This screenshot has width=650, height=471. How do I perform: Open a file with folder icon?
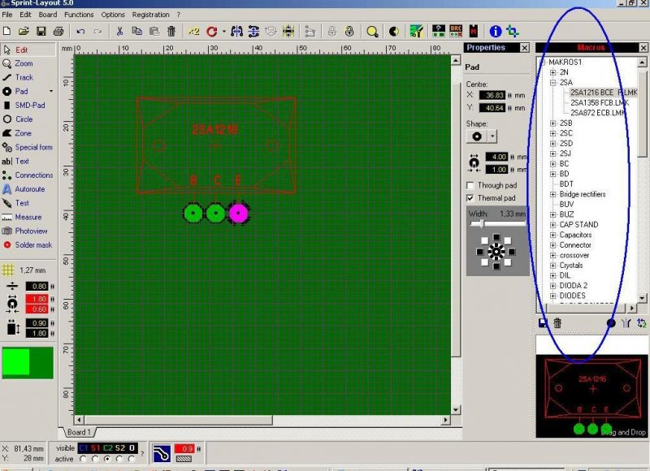24,31
